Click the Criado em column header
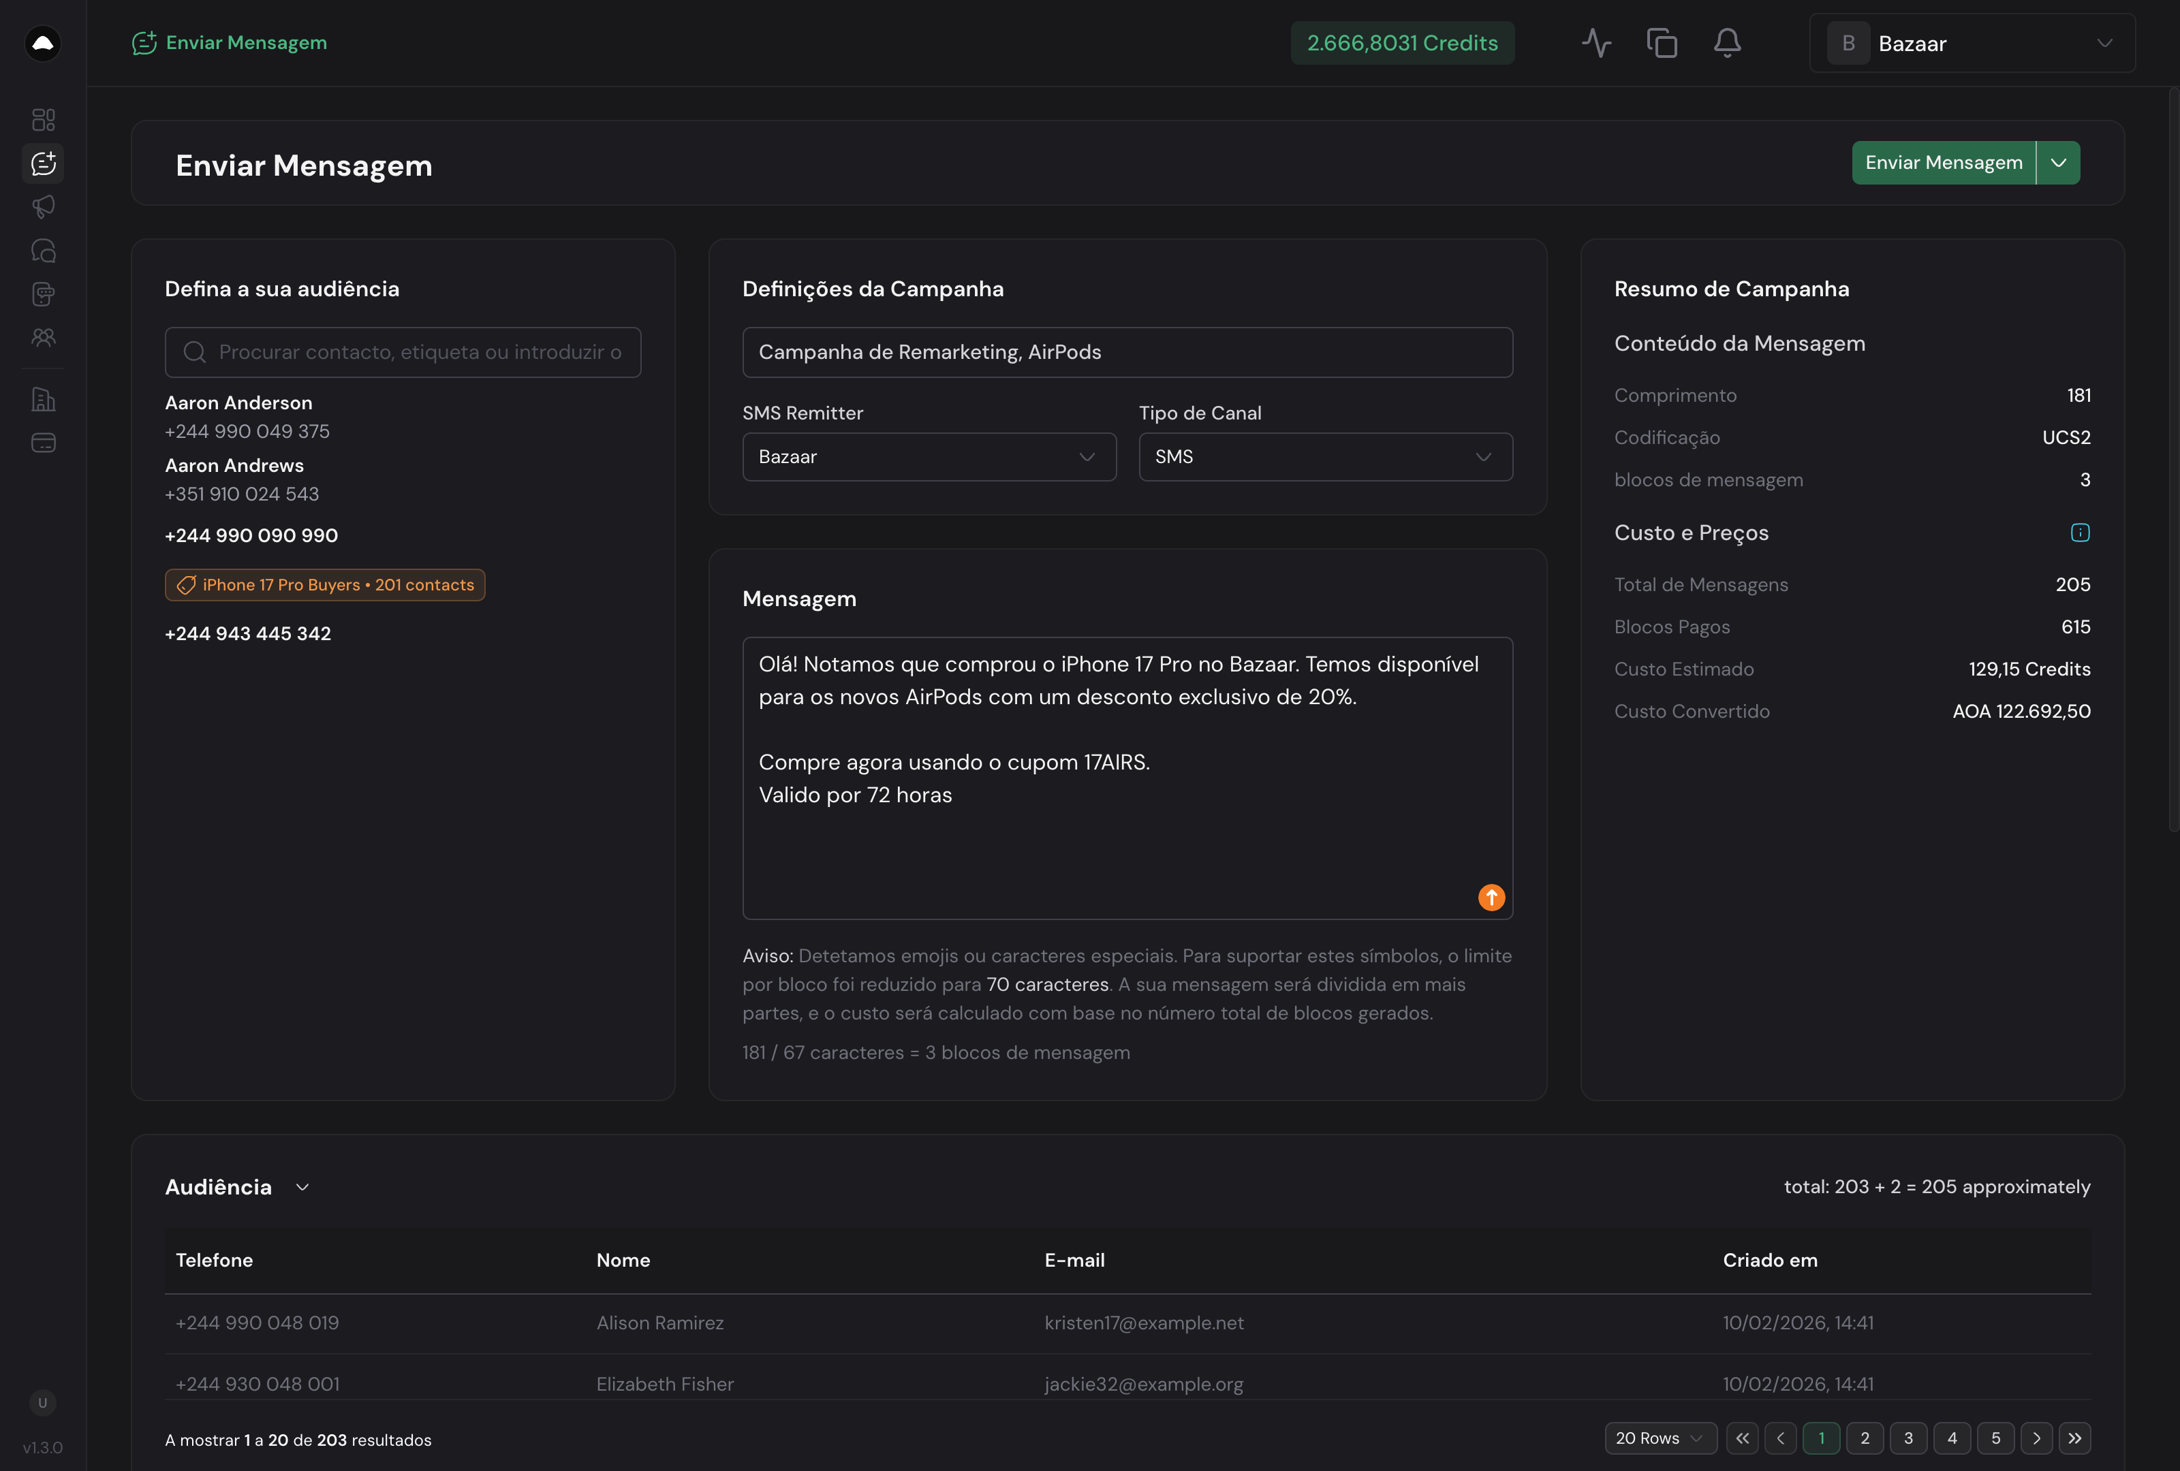The image size is (2180, 1471). pos(1770,1261)
